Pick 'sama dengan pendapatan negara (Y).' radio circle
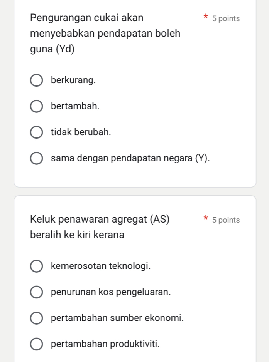This screenshot has height=362, width=269. click(37, 158)
